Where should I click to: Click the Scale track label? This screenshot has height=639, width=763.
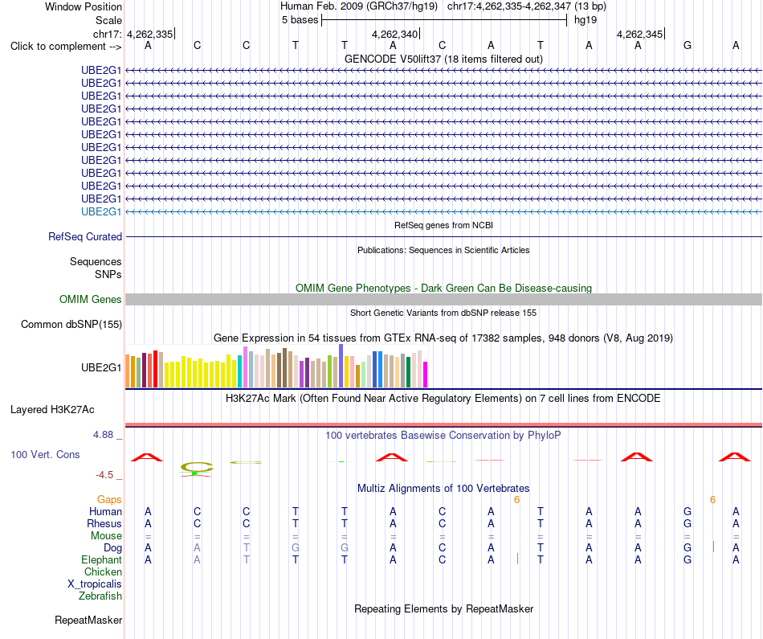coord(108,20)
